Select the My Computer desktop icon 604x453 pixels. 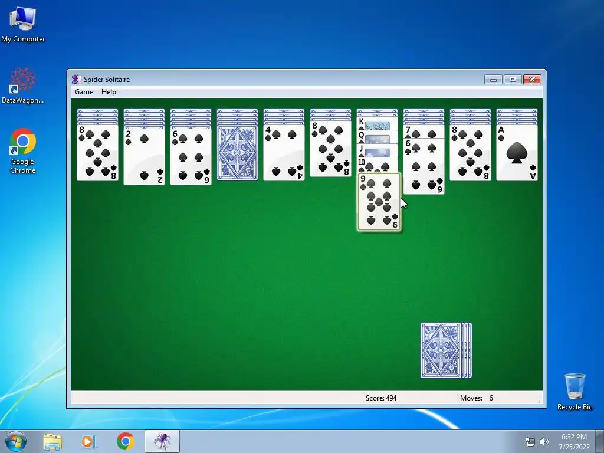click(23, 24)
